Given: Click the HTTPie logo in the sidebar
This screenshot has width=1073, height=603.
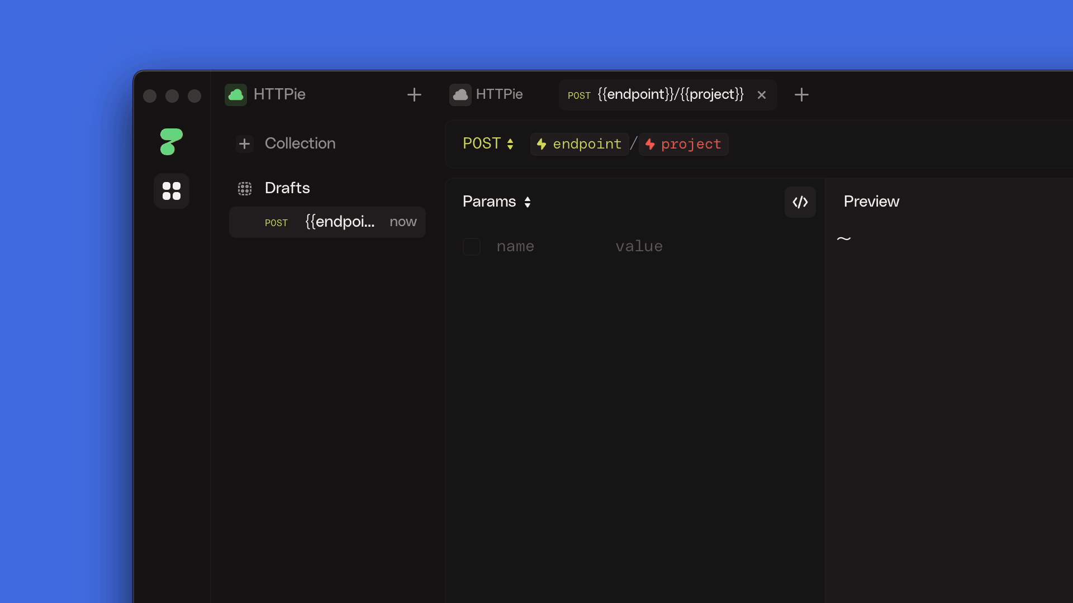Looking at the screenshot, I should pyautogui.click(x=172, y=142).
